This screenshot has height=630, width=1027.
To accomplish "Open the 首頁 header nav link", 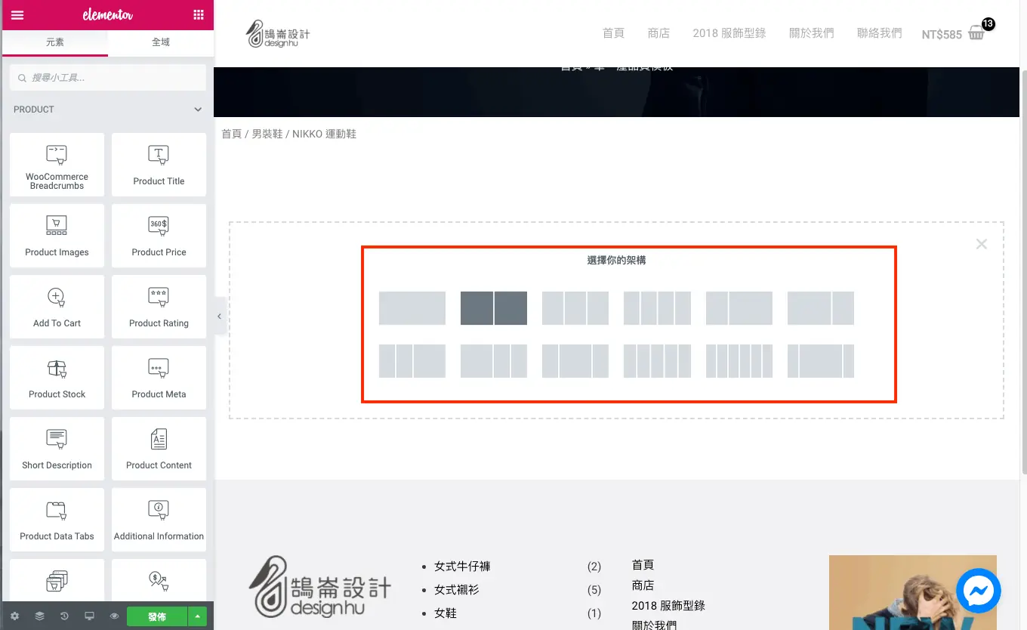I will coord(613,33).
